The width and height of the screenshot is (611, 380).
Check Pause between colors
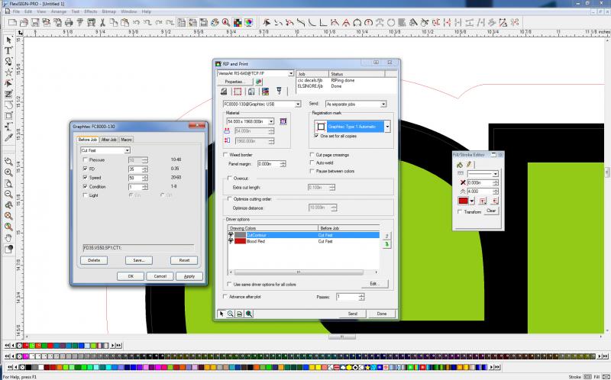click(x=312, y=171)
